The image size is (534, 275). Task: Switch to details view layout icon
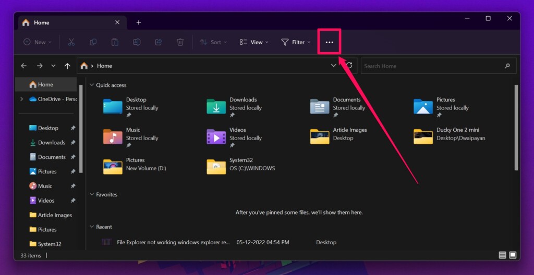coord(502,255)
